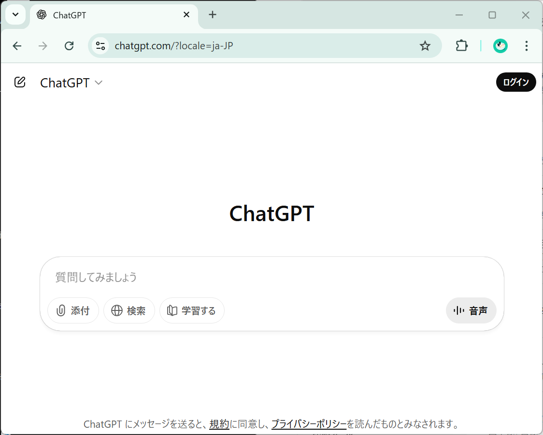Focus the 質問してみましょう message field

click(x=271, y=277)
